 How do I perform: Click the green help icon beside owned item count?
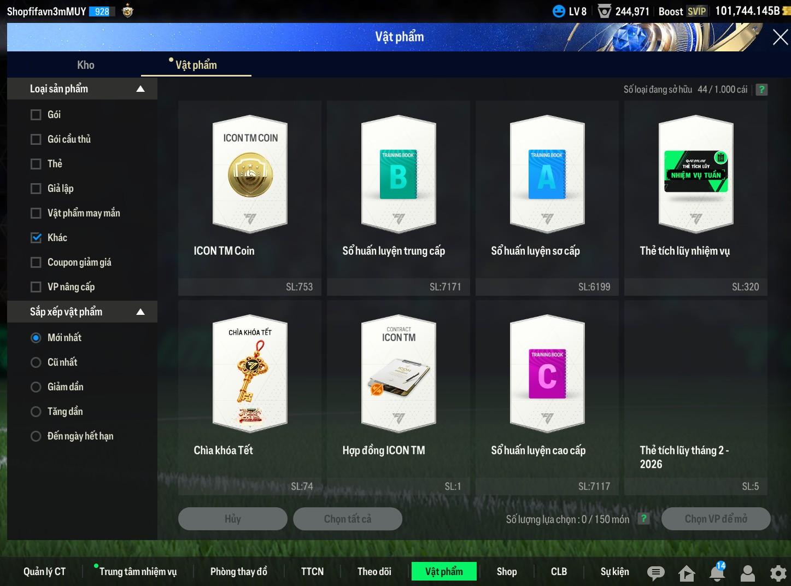pos(761,90)
